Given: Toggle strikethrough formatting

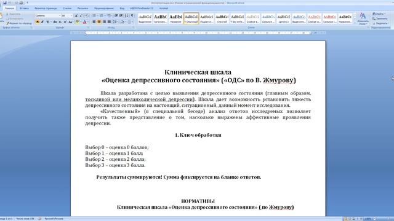Looking at the screenshot, I should coord(55,22).
